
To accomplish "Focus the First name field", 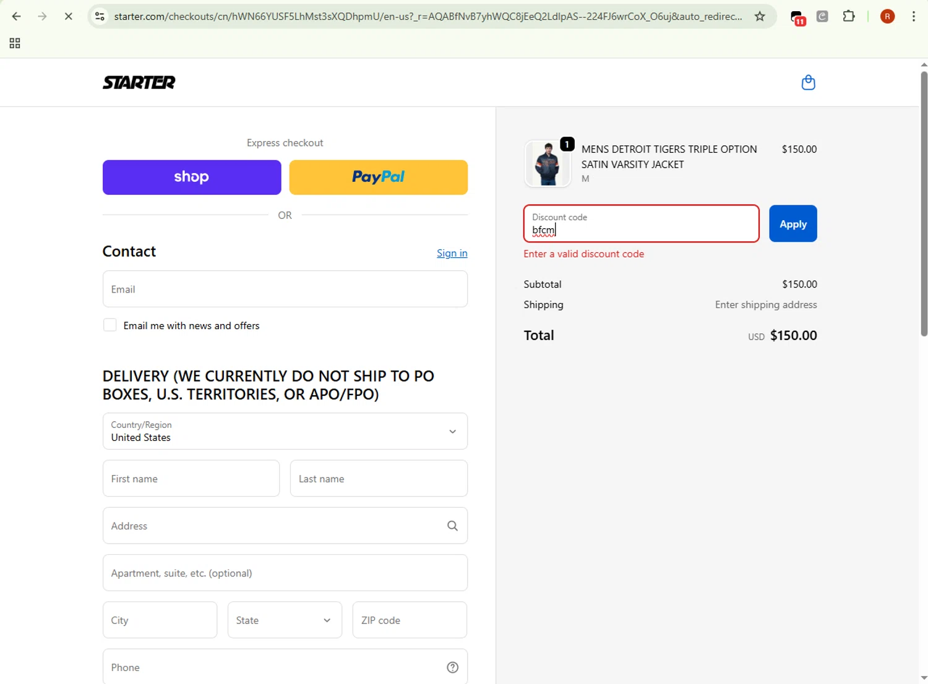I will coord(191,479).
